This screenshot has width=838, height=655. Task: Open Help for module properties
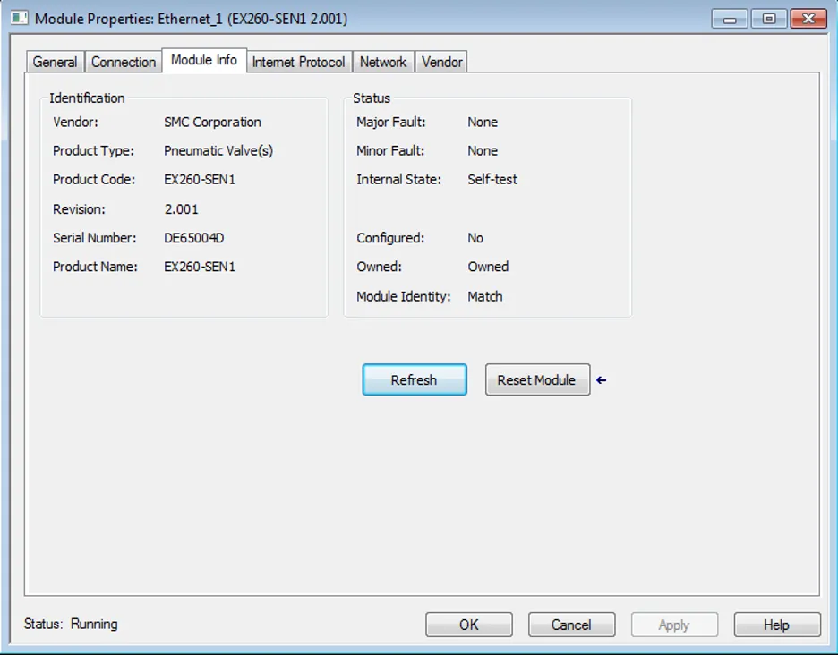pyautogui.click(x=776, y=625)
